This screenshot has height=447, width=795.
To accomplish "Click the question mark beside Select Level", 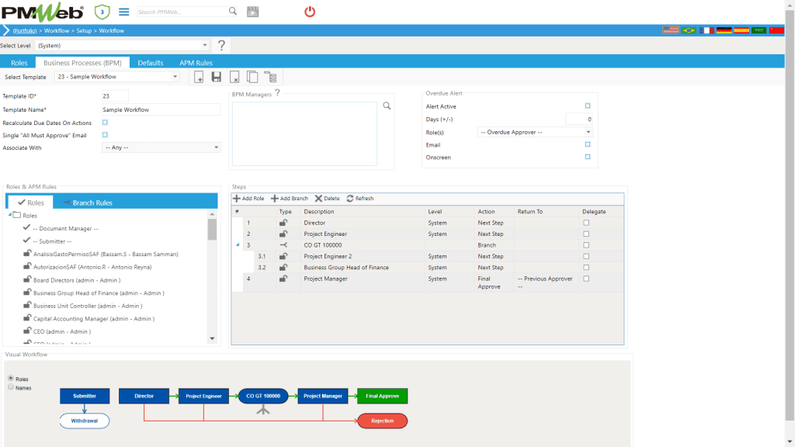I will 221,45.
